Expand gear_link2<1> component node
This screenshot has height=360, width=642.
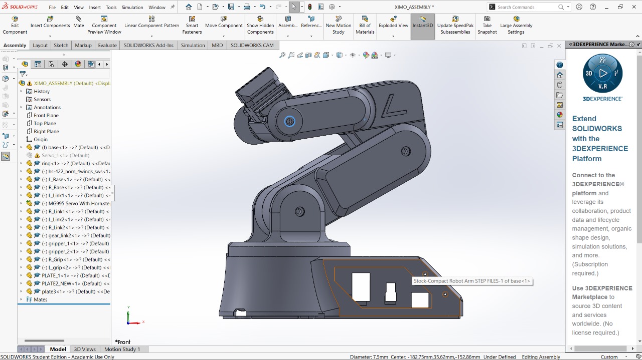point(21,236)
